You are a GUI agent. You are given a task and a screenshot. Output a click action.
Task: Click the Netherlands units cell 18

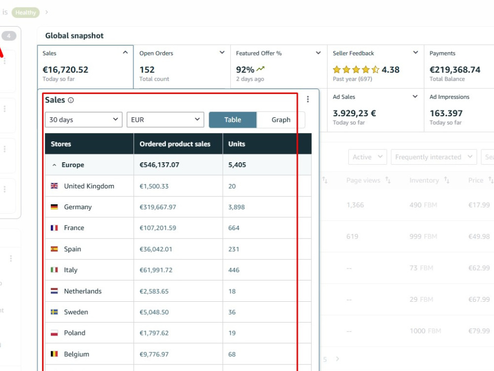pos(232,291)
